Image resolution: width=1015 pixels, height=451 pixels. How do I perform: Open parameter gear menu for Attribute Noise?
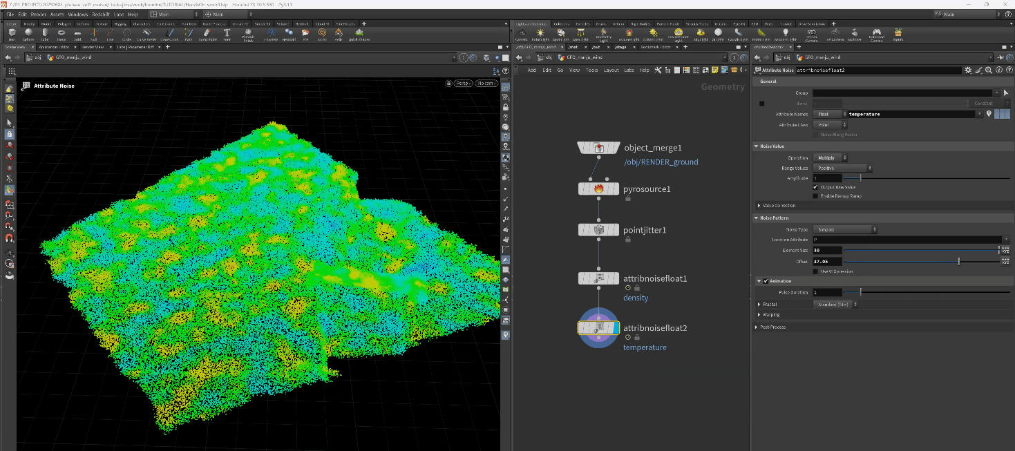[x=968, y=70]
